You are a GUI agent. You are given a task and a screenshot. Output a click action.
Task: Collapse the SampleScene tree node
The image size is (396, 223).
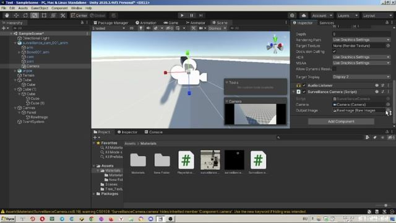[x=11, y=33]
